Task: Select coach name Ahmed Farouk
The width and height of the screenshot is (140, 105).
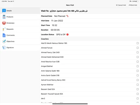Action: 47,48
